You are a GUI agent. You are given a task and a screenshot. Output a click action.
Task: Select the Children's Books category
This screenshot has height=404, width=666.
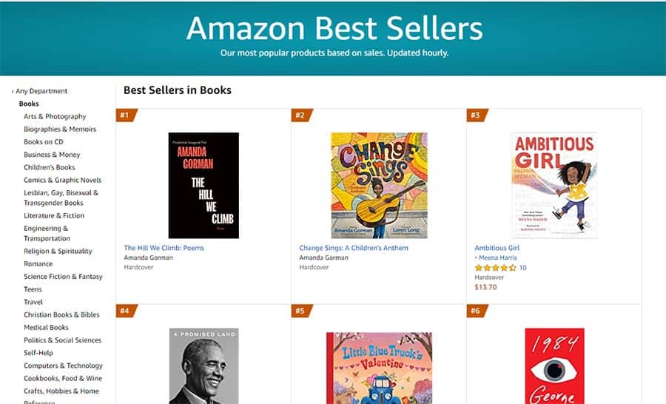[x=50, y=167]
